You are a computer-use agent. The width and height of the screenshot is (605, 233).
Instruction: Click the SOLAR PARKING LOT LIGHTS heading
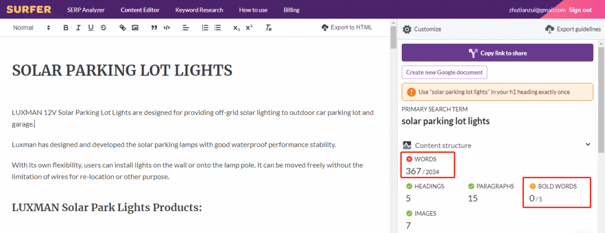tap(122, 70)
